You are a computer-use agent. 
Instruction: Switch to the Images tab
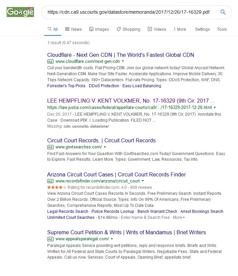click(99, 29)
